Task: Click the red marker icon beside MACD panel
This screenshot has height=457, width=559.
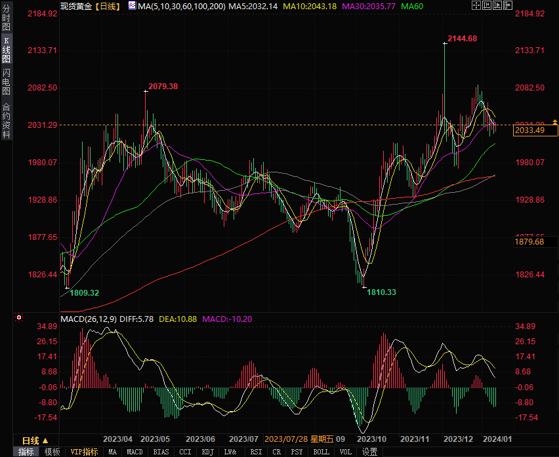Action: click(19, 318)
